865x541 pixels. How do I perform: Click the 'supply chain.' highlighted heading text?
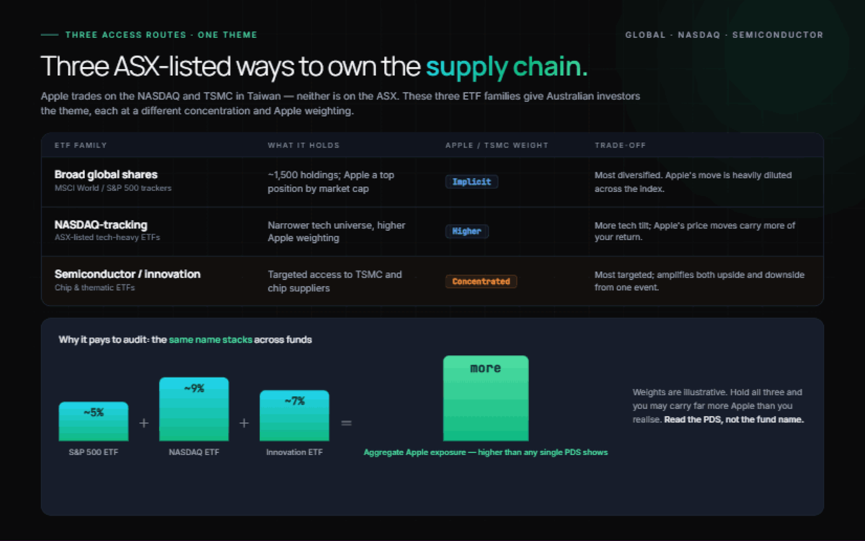point(507,67)
